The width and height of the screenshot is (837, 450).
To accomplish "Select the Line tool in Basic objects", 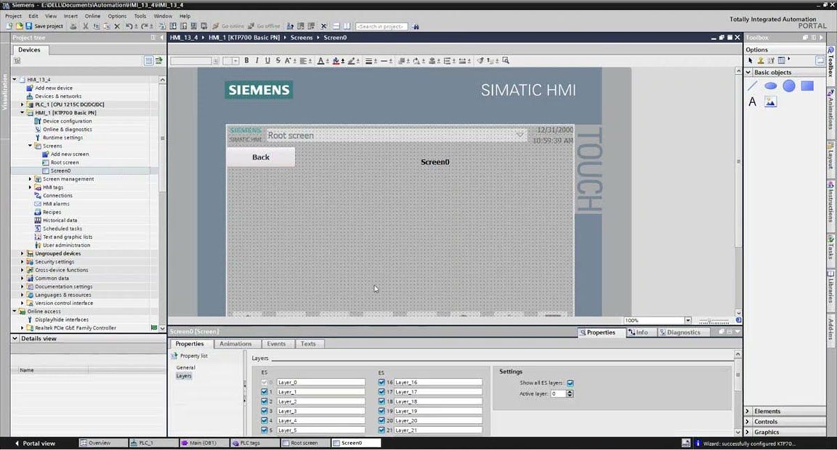I will (753, 86).
